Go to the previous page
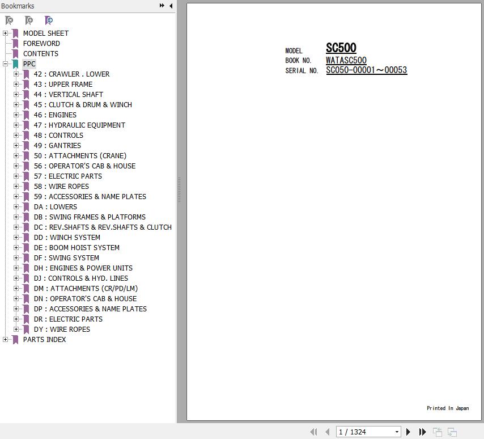Viewport: 484px width, 439px height. [x=328, y=432]
